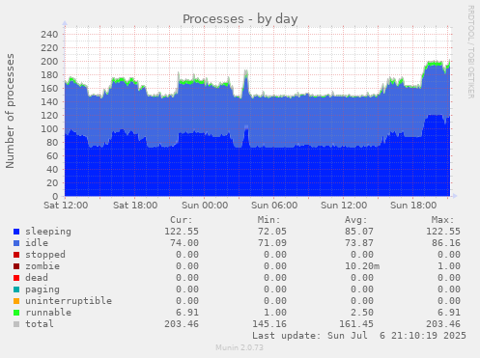Click the 'Avg:' column header
480x358 pixels.
[x=355, y=220]
